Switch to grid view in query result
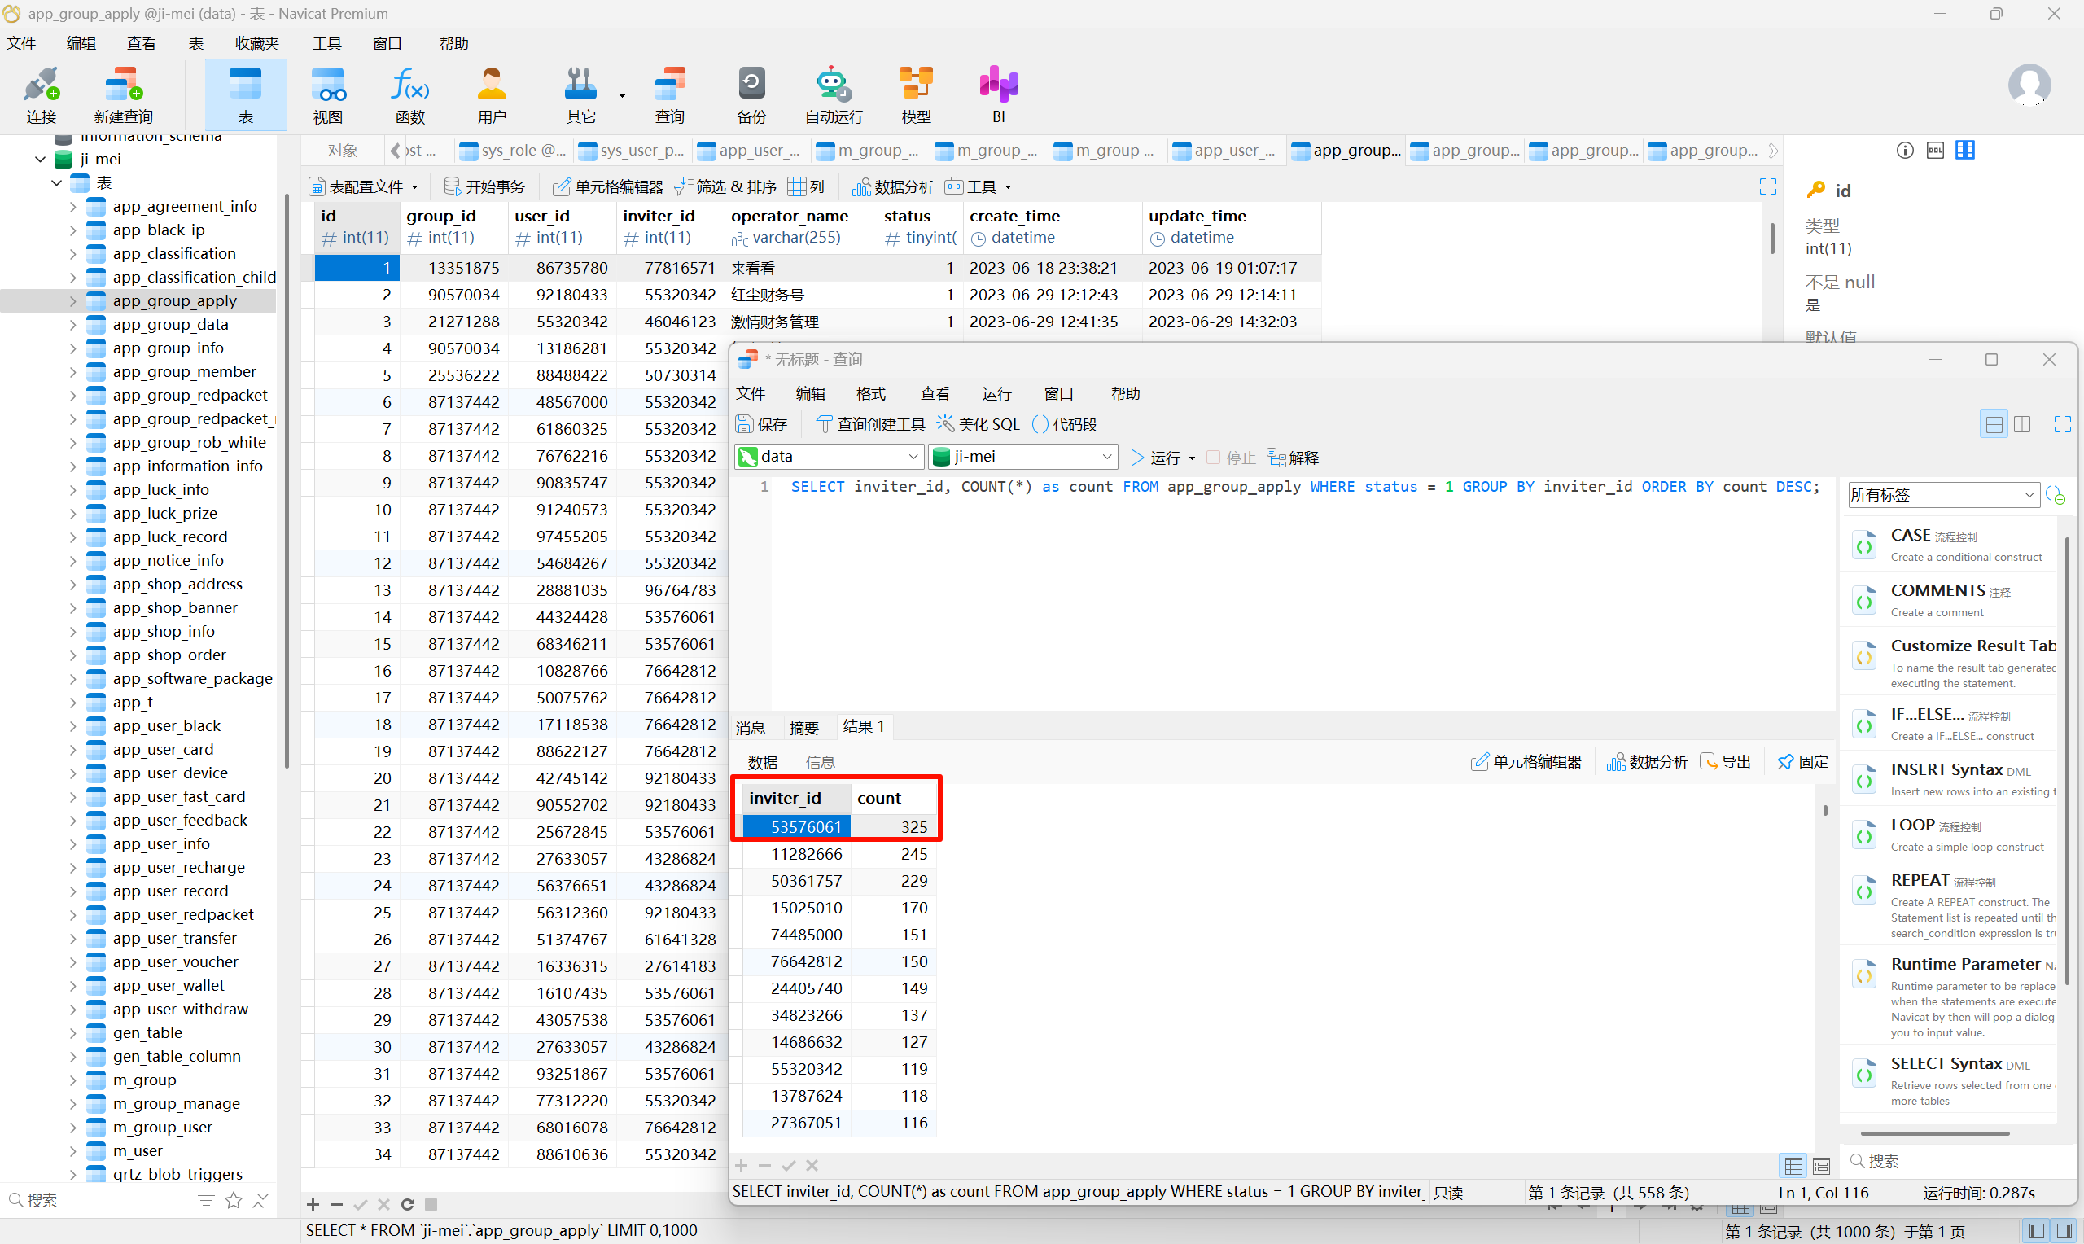This screenshot has width=2084, height=1244. point(1793,1165)
